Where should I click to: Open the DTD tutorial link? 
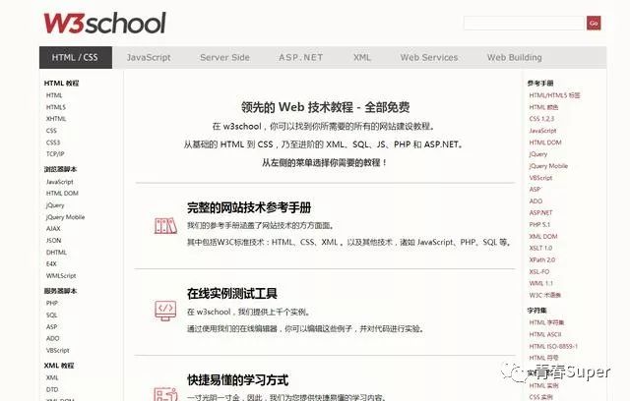coord(52,389)
